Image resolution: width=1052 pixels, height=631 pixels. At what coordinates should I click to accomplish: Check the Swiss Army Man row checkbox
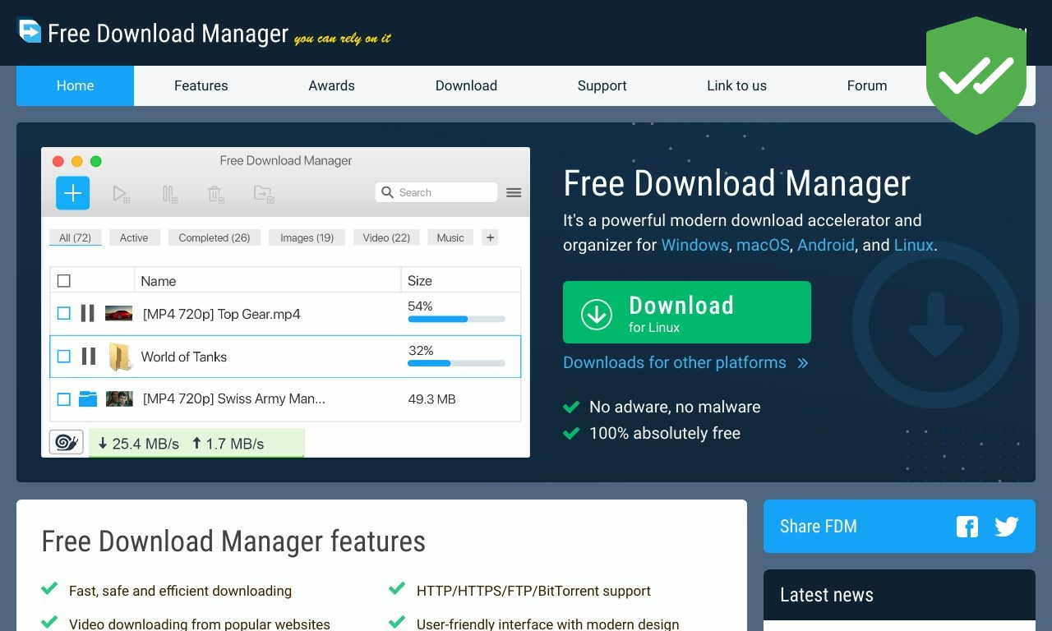coord(63,398)
